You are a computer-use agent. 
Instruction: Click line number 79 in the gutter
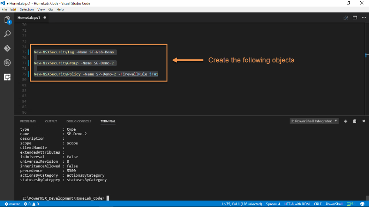click(x=24, y=74)
